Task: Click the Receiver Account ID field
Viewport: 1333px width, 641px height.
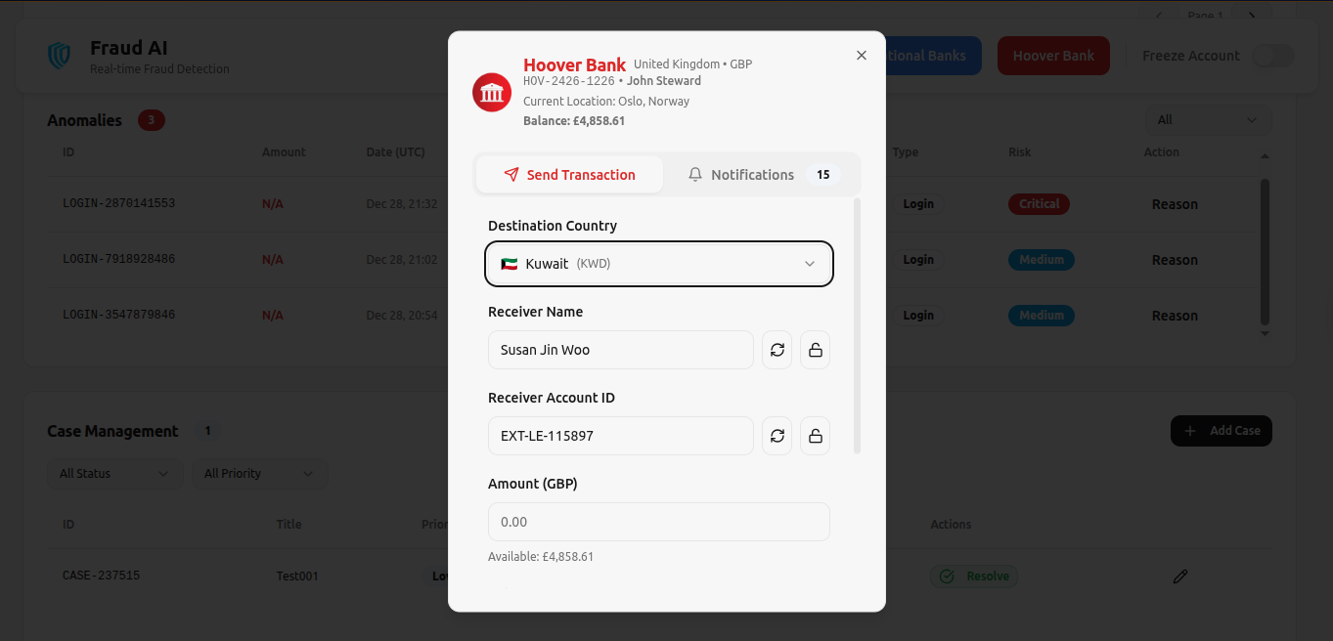Action: coord(621,436)
